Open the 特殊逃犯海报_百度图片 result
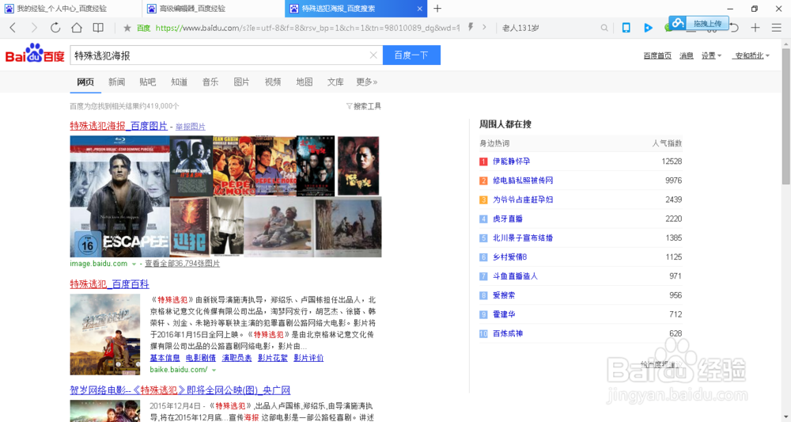Viewport: 791px width, 422px height. (119, 126)
